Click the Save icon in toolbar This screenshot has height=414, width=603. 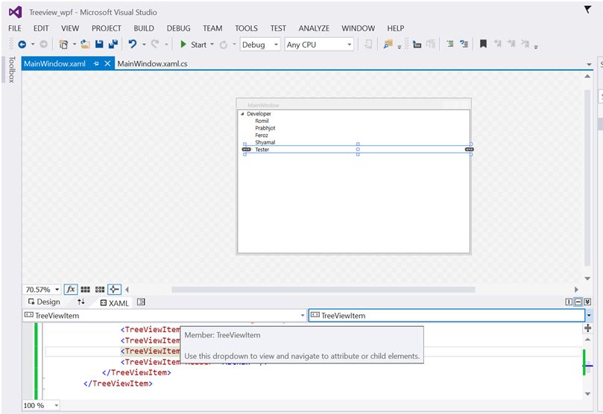(x=99, y=45)
